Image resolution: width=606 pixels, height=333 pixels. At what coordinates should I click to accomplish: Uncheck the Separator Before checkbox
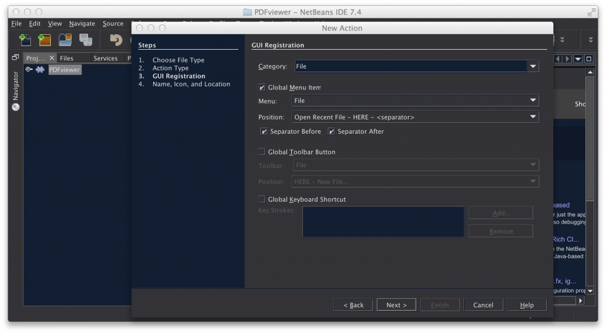[263, 132]
